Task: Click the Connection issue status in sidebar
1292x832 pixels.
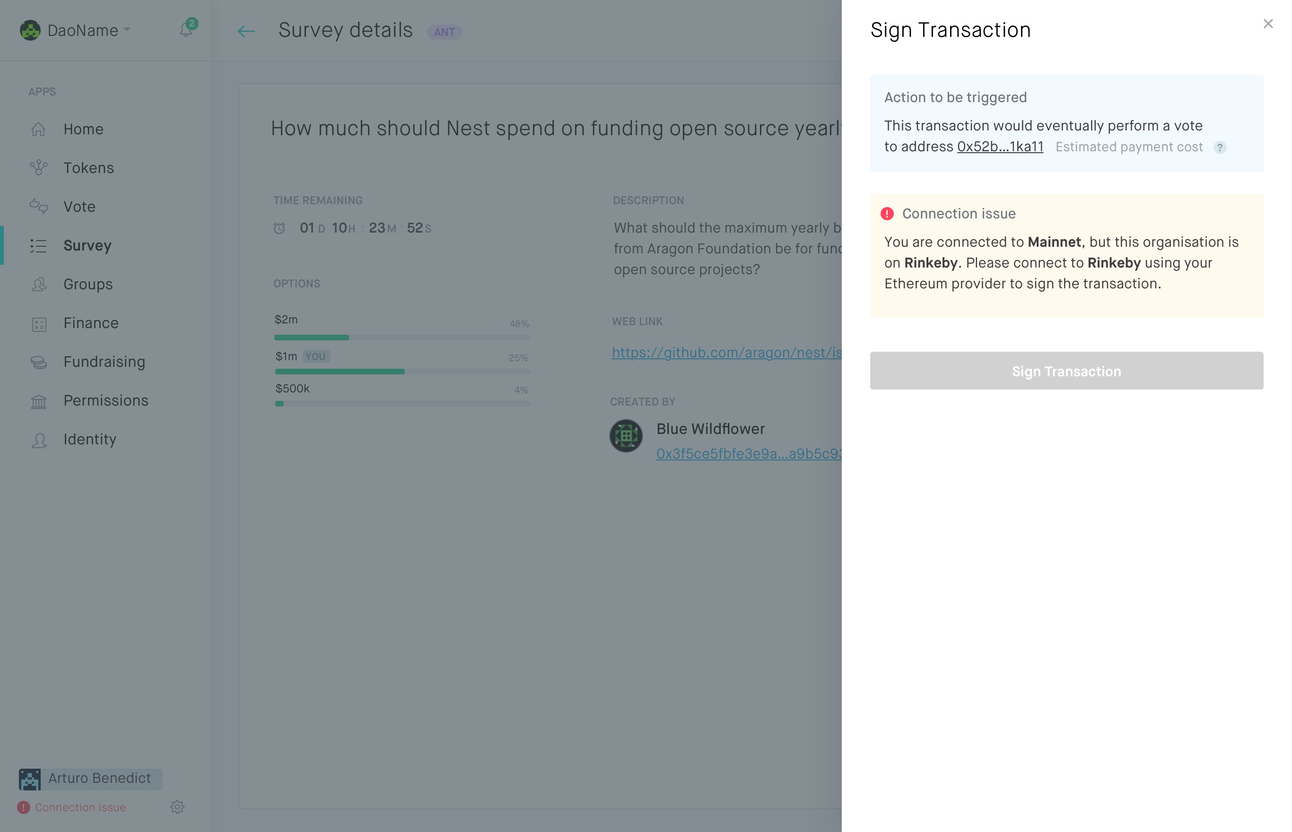Action: 80,807
